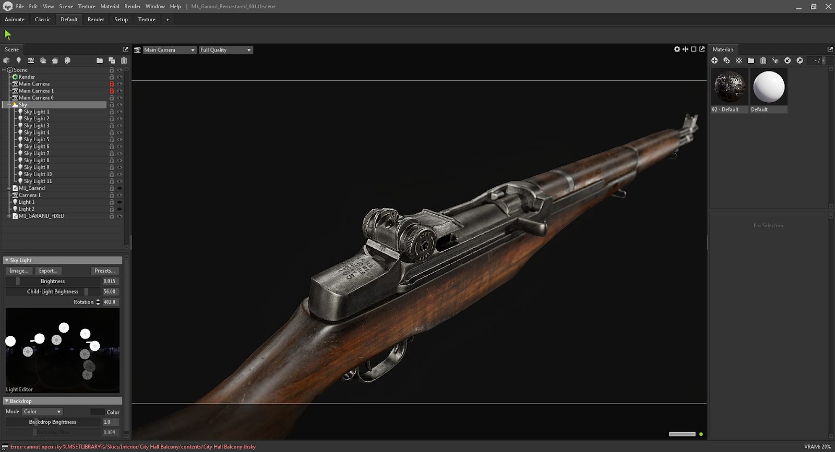Add a new light with the bulb icon
The width and height of the screenshot is (835, 452).
point(18,60)
